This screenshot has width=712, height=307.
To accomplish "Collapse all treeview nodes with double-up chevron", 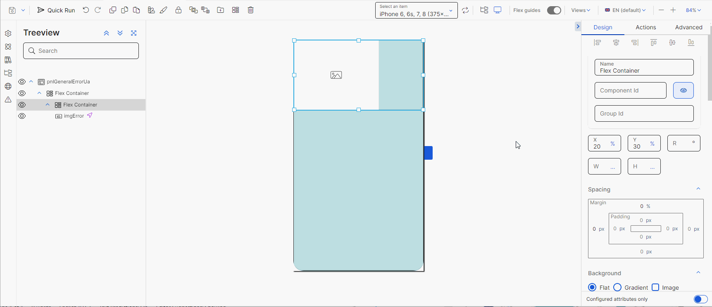I will [106, 33].
